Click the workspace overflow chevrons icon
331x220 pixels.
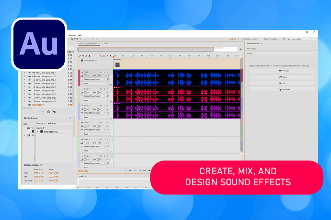click(x=284, y=39)
